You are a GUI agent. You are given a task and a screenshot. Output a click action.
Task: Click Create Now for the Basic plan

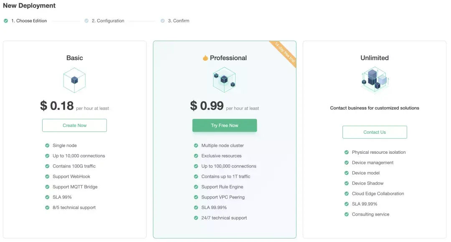74,125
